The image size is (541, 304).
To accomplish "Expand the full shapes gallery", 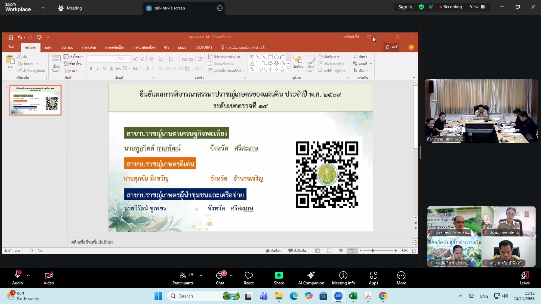I will pos(288,69).
